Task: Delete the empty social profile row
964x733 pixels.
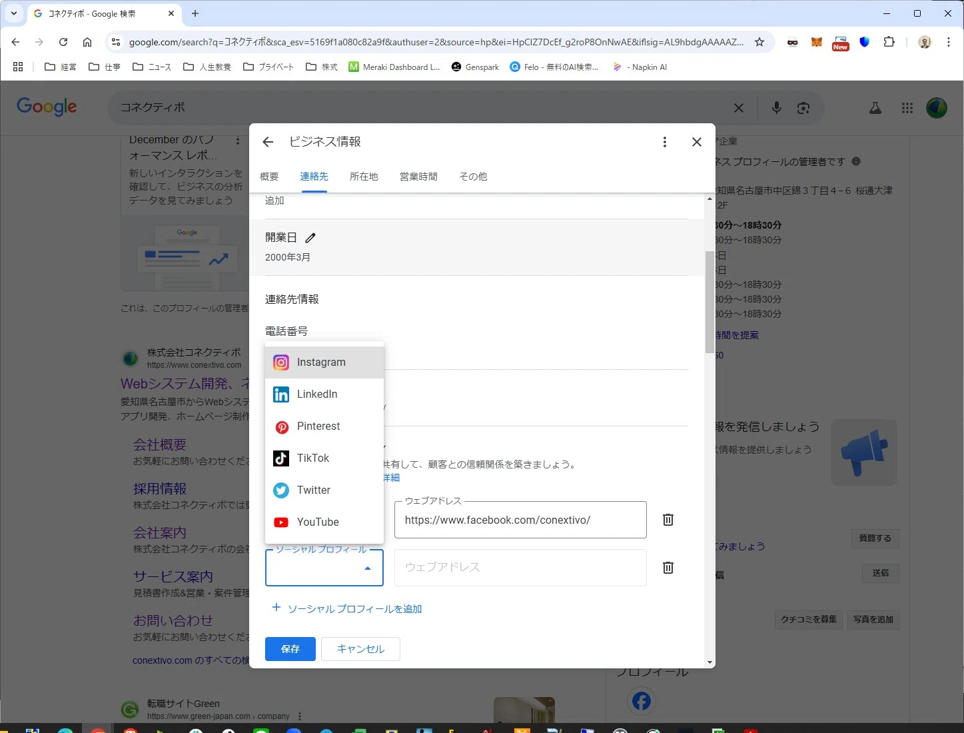Action: pyautogui.click(x=668, y=568)
